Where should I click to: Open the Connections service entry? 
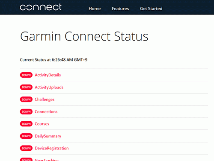tap(46, 111)
